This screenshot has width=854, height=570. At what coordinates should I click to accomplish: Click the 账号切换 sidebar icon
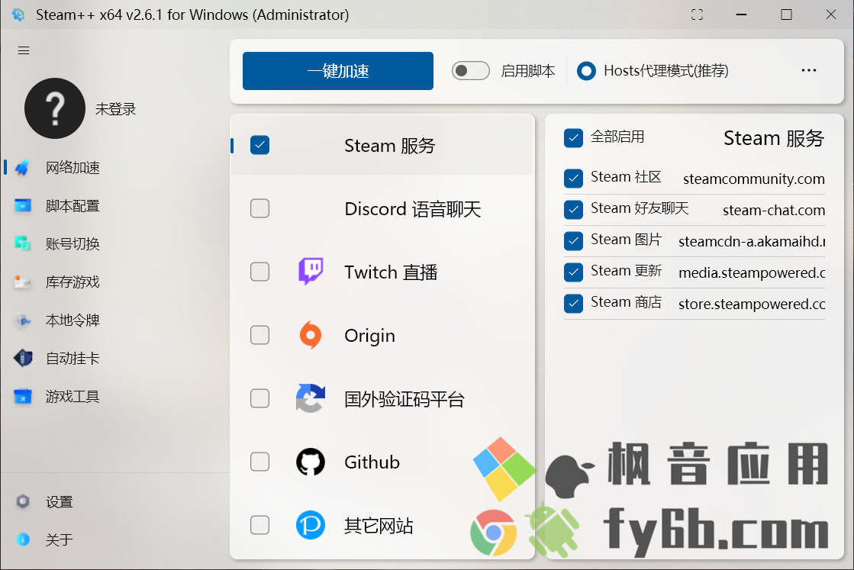(x=22, y=244)
